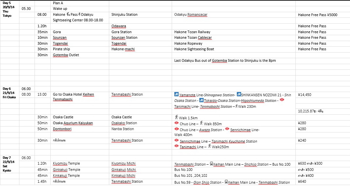Click the walking icon before Walk 850m
Screen dimensions: 350x186
[x=201, y=123]
